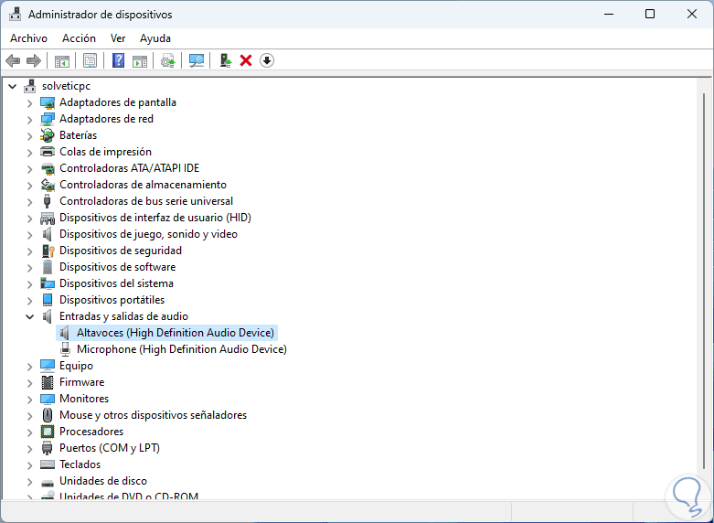Expand Dispositivos de juego, sonido y video chevron
Screen dimensions: 714x523
point(29,235)
